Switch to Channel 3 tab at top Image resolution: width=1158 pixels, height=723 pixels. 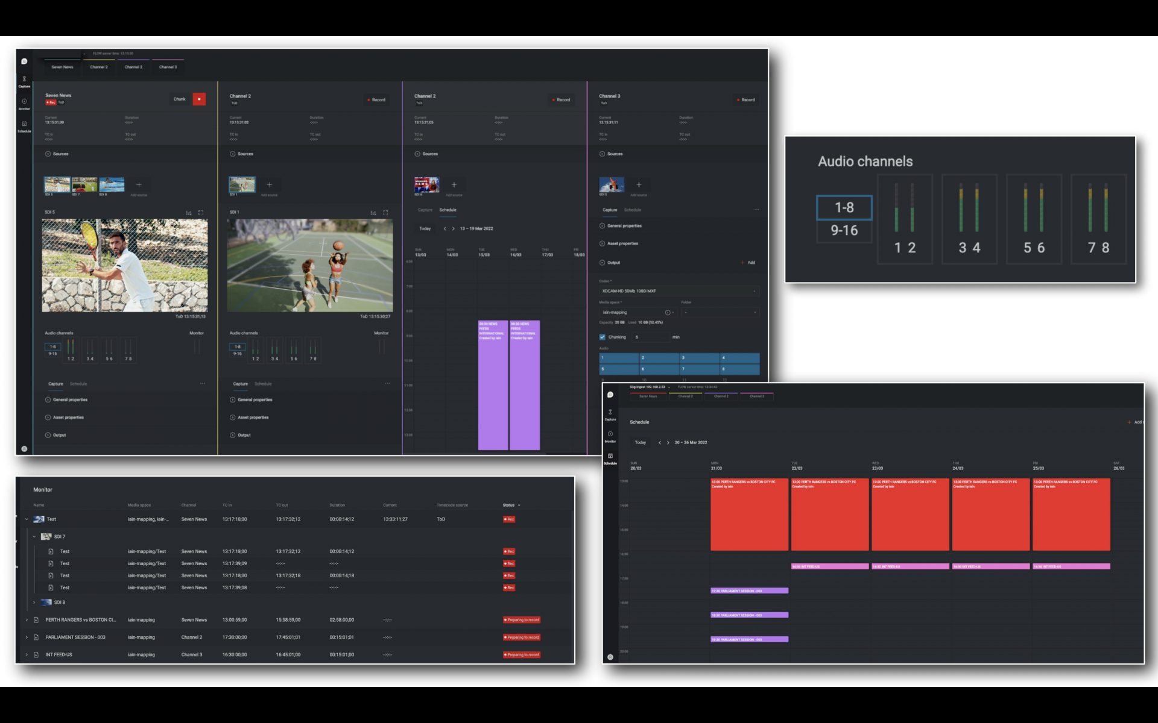pyautogui.click(x=168, y=67)
